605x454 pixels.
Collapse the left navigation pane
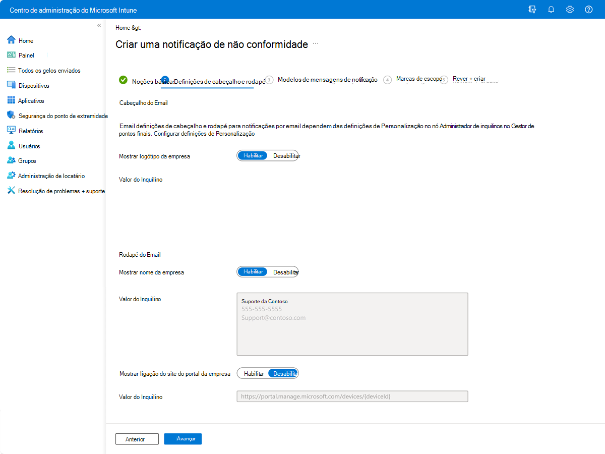99,25
